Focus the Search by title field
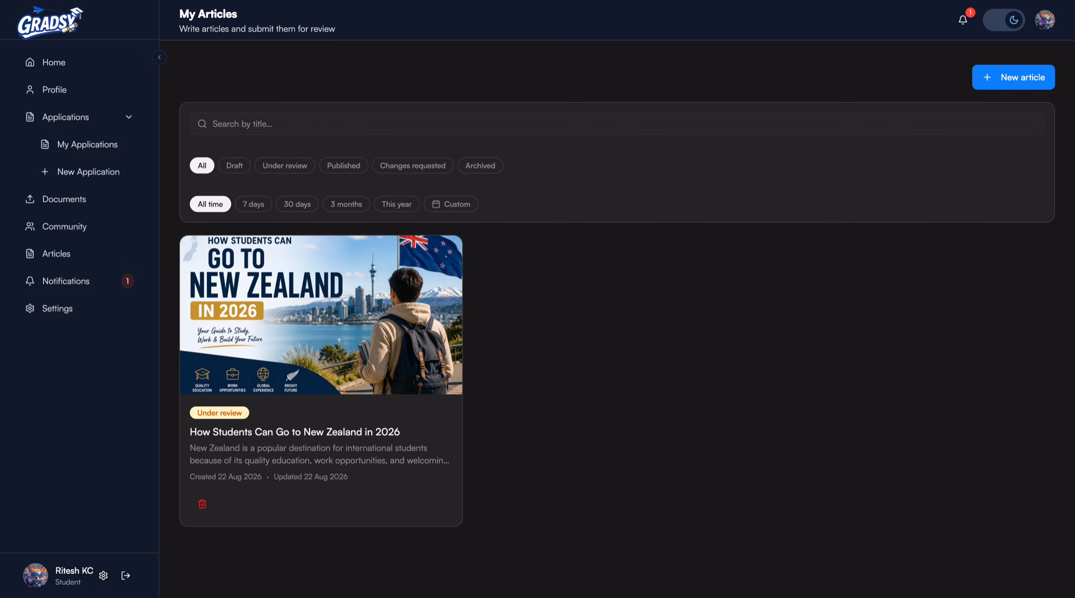The image size is (1075, 598). [x=617, y=124]
